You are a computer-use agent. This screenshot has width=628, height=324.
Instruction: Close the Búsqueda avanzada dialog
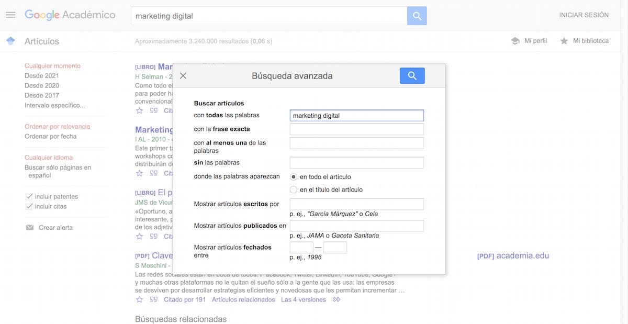point(183,76)
